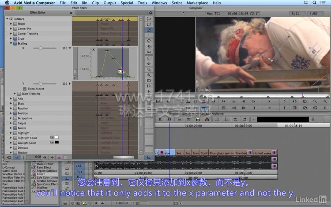Close the Effect Editor tab with X
This screenshot has width=331, height=207.
pyautogui.click(x=71, y=13)
